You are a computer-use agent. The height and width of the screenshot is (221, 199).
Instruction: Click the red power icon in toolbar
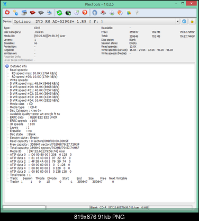tap(7, 12)
